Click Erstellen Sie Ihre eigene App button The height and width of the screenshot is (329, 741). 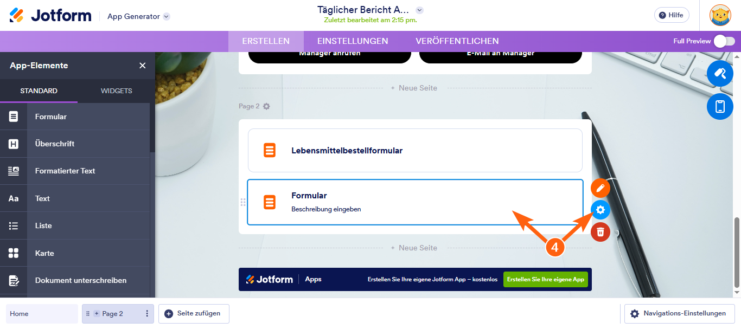point(546,280)
